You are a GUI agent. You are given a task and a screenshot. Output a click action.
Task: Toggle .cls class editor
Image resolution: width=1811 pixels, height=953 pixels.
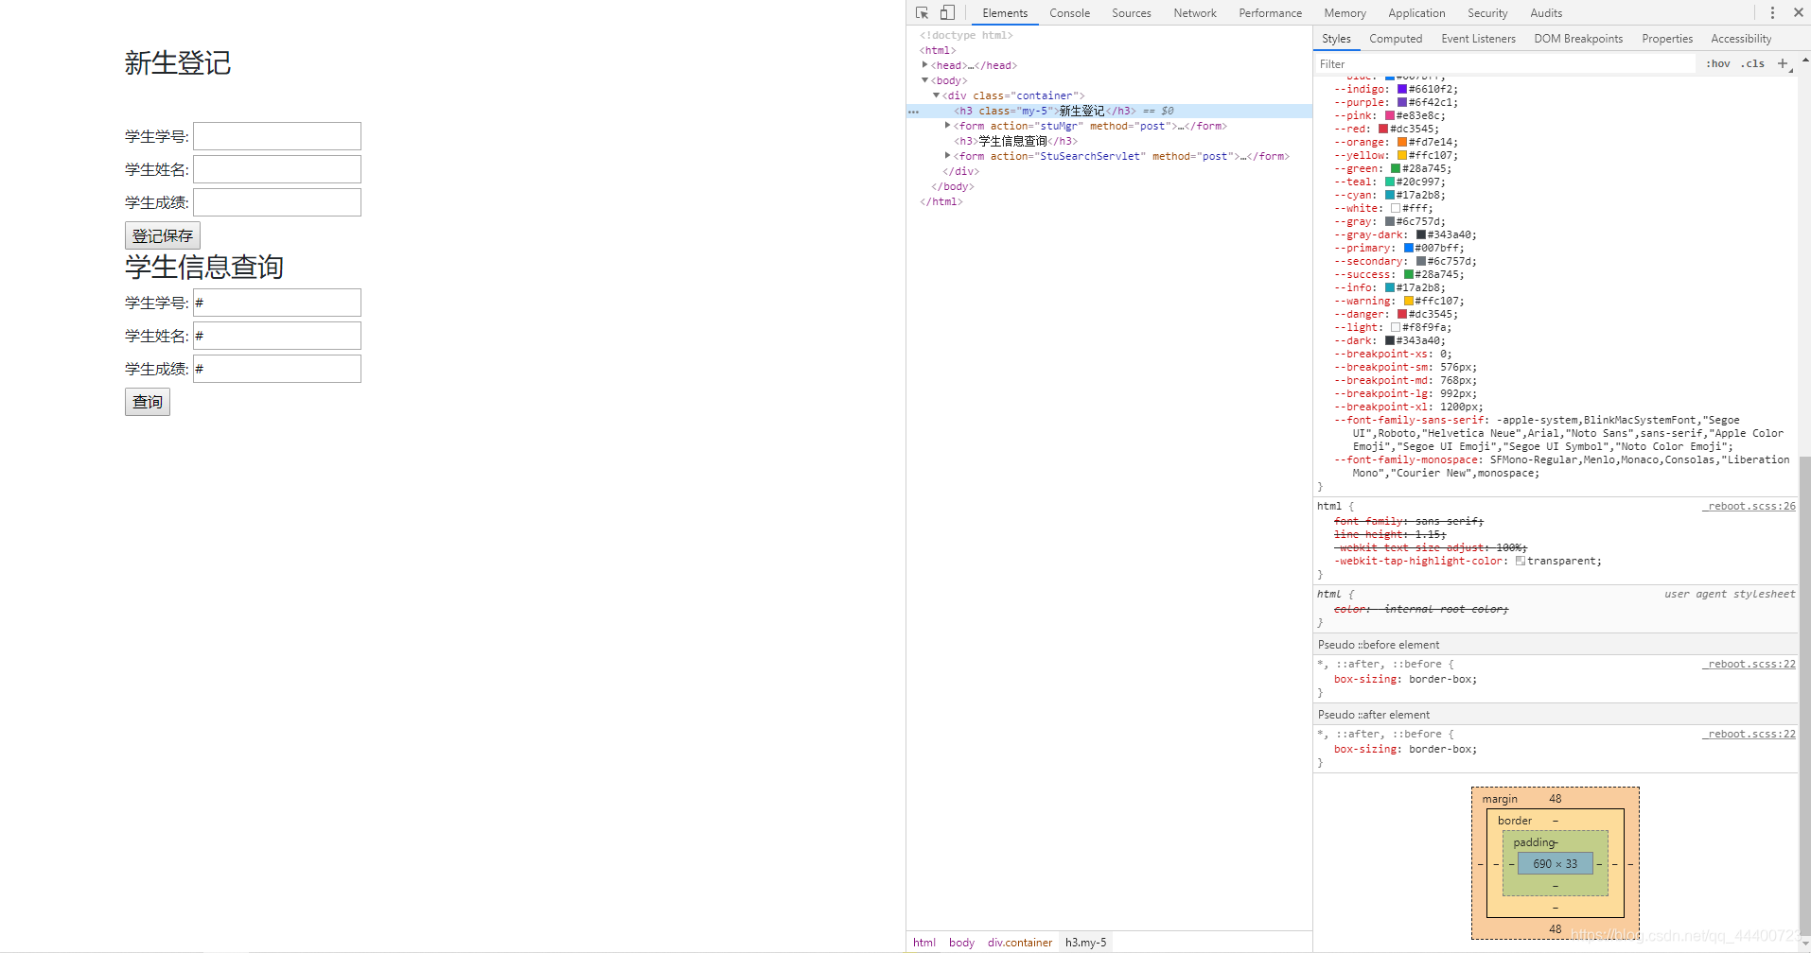[x=1753, y=63]
